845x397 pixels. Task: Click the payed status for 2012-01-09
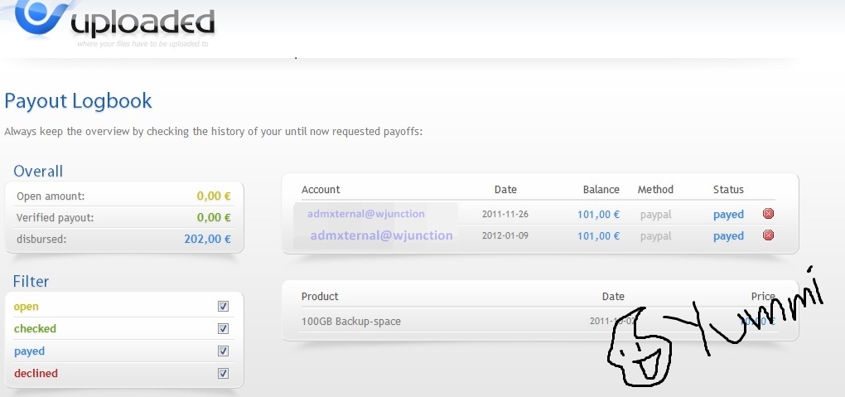[x=728, y=236]
